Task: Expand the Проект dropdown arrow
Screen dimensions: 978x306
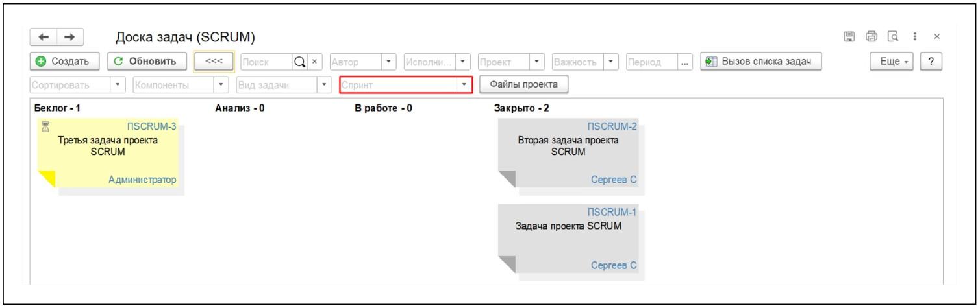Action: [537, 62]
